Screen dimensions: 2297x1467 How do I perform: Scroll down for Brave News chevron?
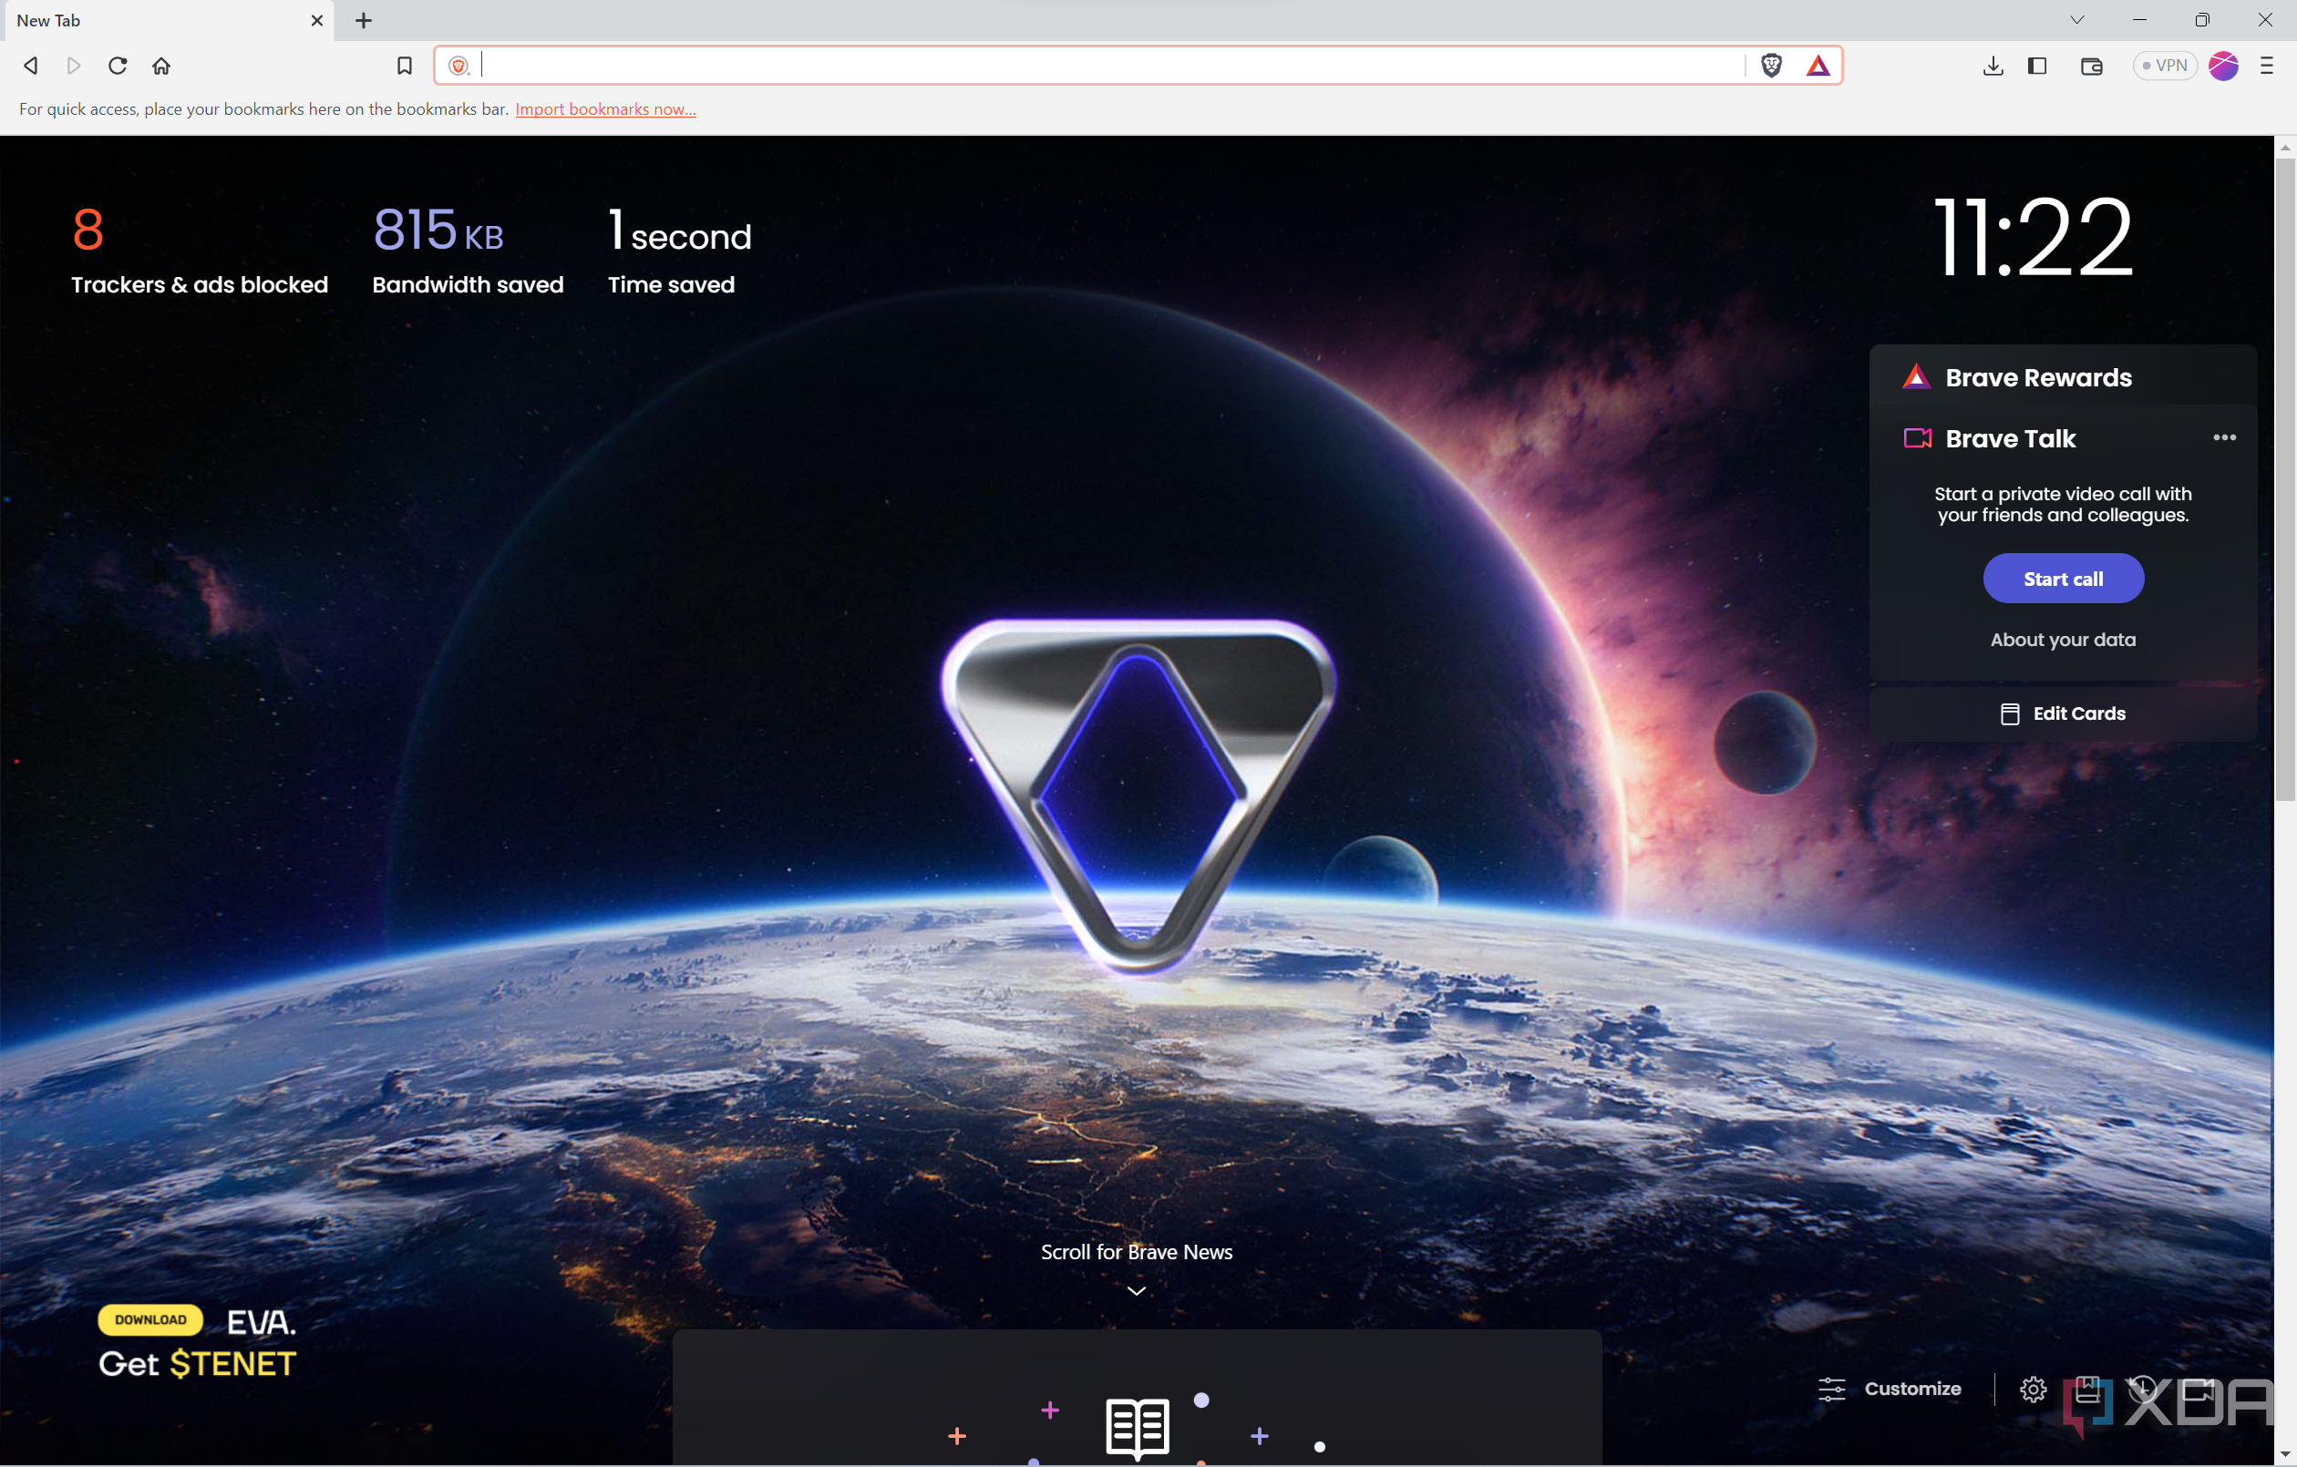(1135, 1289)
